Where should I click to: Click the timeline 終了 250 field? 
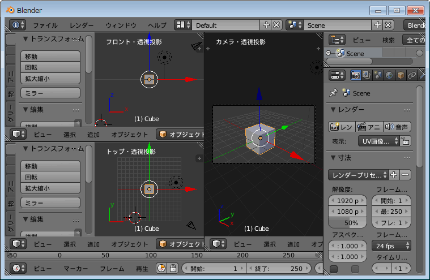tap(279, 269)
